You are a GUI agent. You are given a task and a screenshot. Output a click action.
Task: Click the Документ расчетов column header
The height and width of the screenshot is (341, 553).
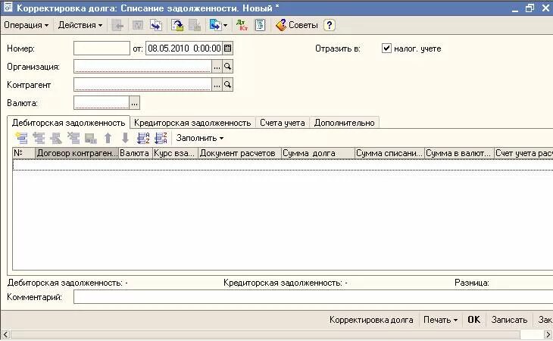(x=240, y=153)
